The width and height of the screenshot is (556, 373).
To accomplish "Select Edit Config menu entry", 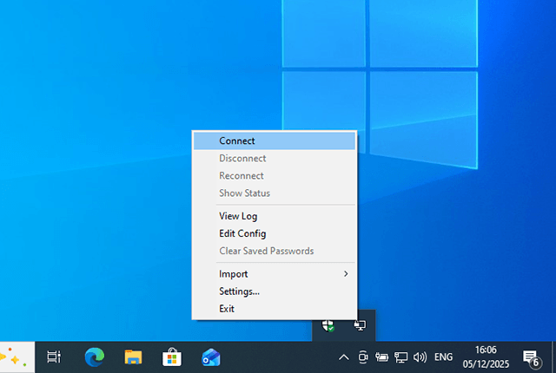I will click(x=242, y=233).
